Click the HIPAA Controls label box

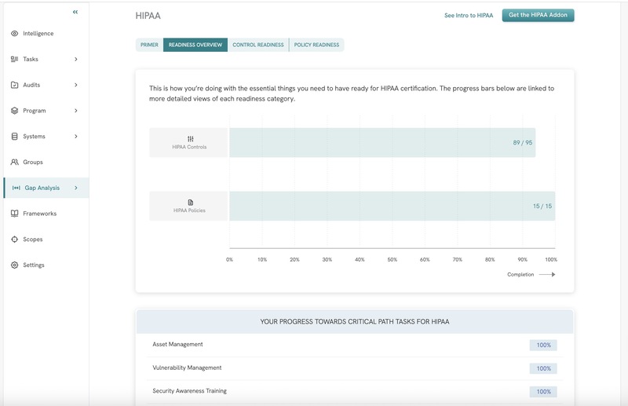188,143
